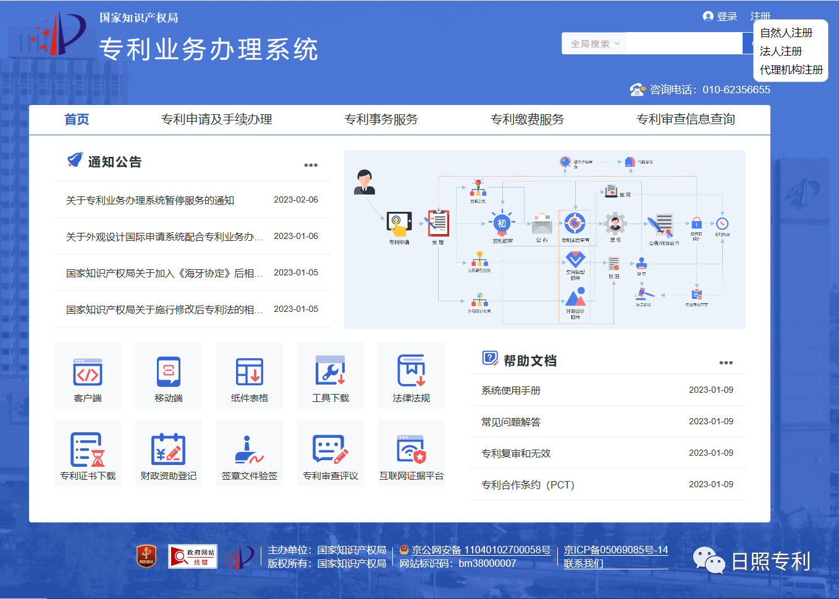Click the 专利证书下载 certificate download icon
The width and height of the screenshot is (839, 599).
(88, 453)
